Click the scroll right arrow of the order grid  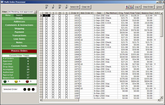159,100
